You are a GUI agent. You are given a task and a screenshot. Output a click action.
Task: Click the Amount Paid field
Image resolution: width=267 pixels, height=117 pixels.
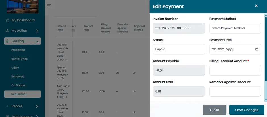(179, 91)
